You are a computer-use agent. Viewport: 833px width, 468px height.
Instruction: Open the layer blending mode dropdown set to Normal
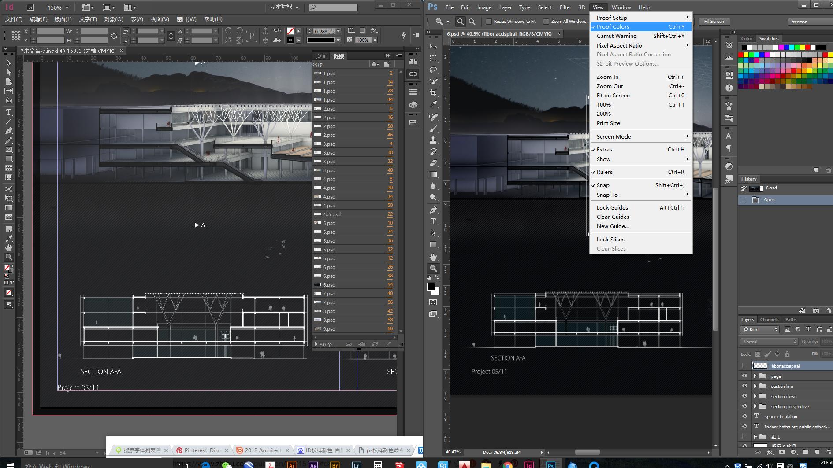click(x=768, y=342)
